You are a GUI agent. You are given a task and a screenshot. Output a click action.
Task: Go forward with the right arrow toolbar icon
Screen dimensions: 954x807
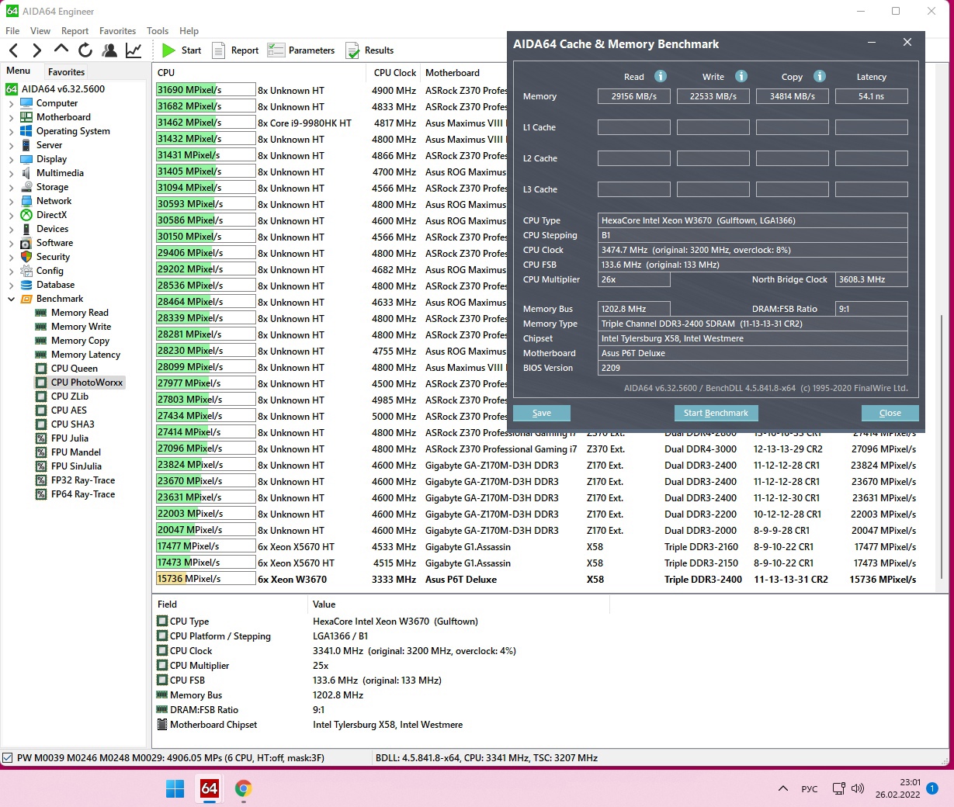click(x=36, y=50)
